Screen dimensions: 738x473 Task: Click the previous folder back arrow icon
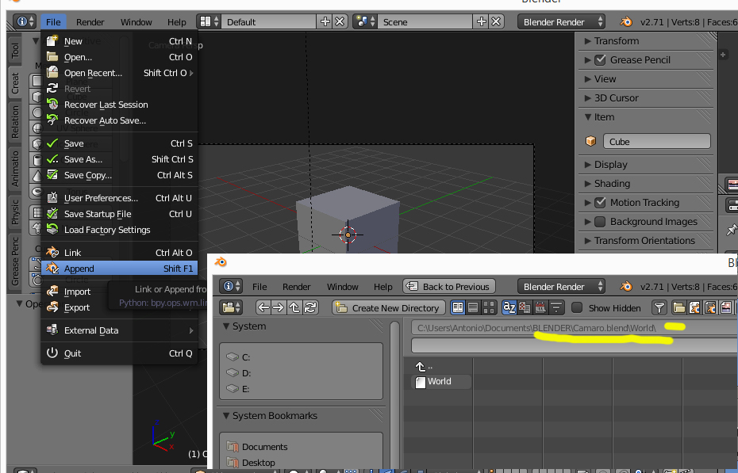pos(263,307)
